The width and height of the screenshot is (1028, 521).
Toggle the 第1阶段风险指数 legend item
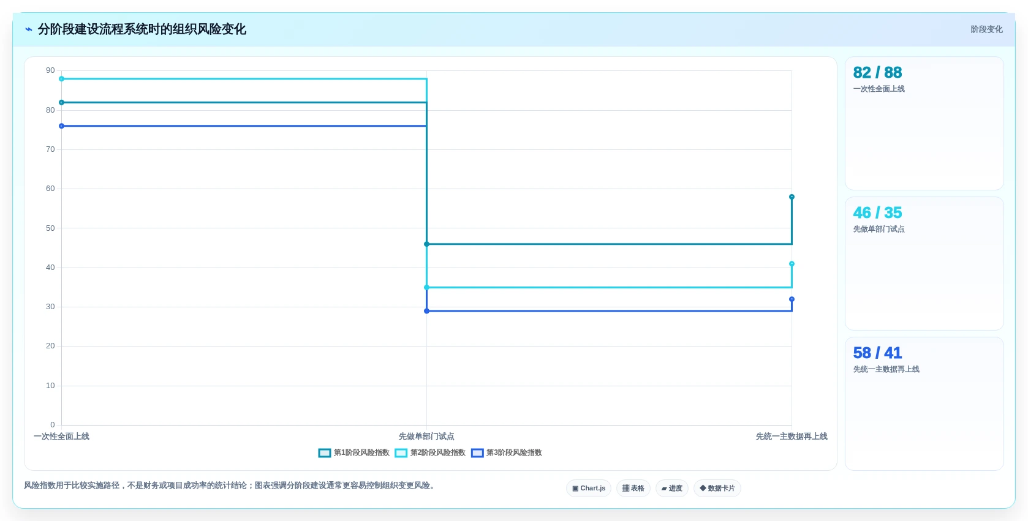click(354, 453)
